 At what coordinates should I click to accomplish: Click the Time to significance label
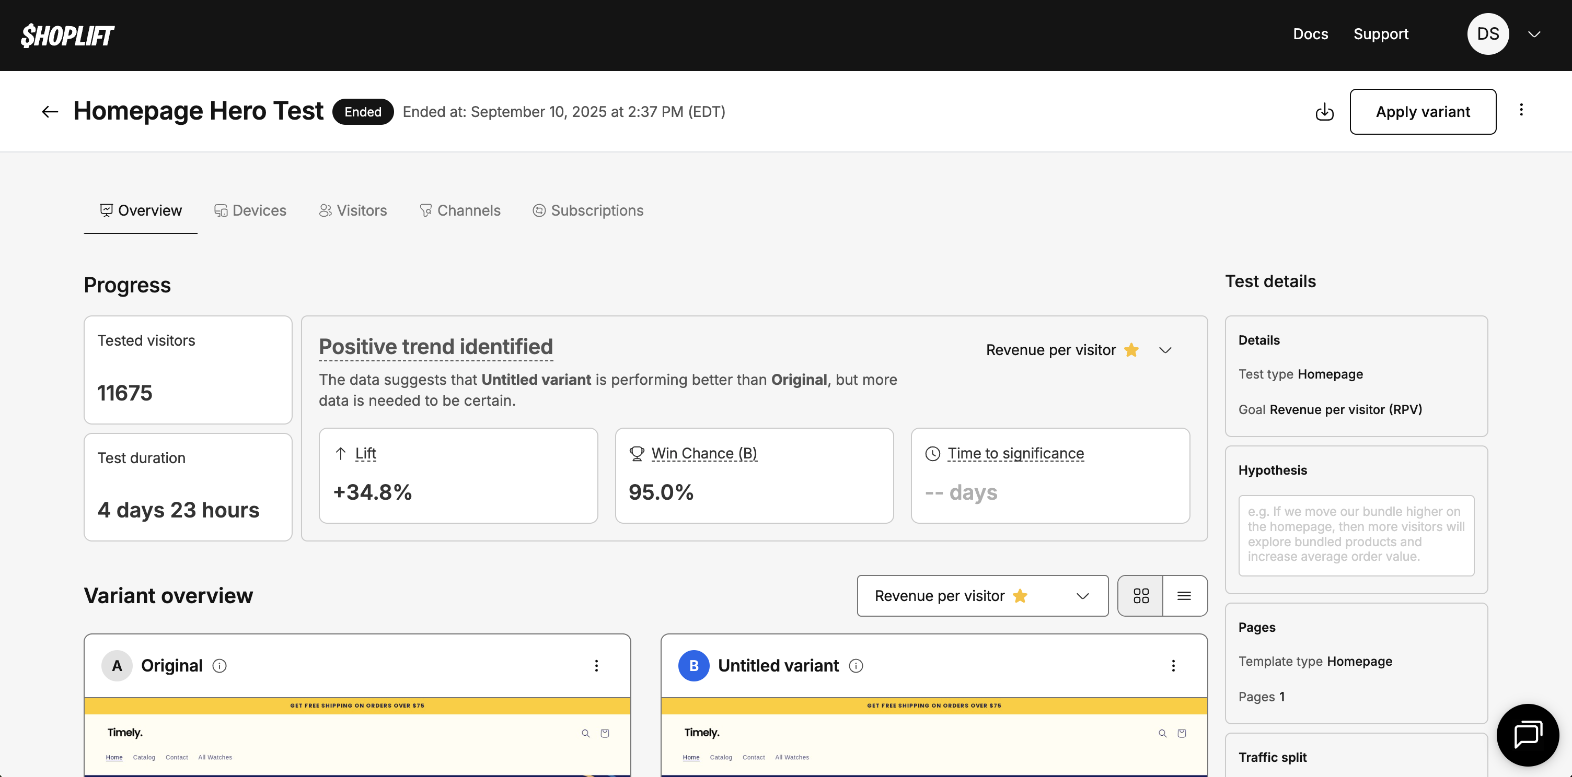coord(1015,453)
